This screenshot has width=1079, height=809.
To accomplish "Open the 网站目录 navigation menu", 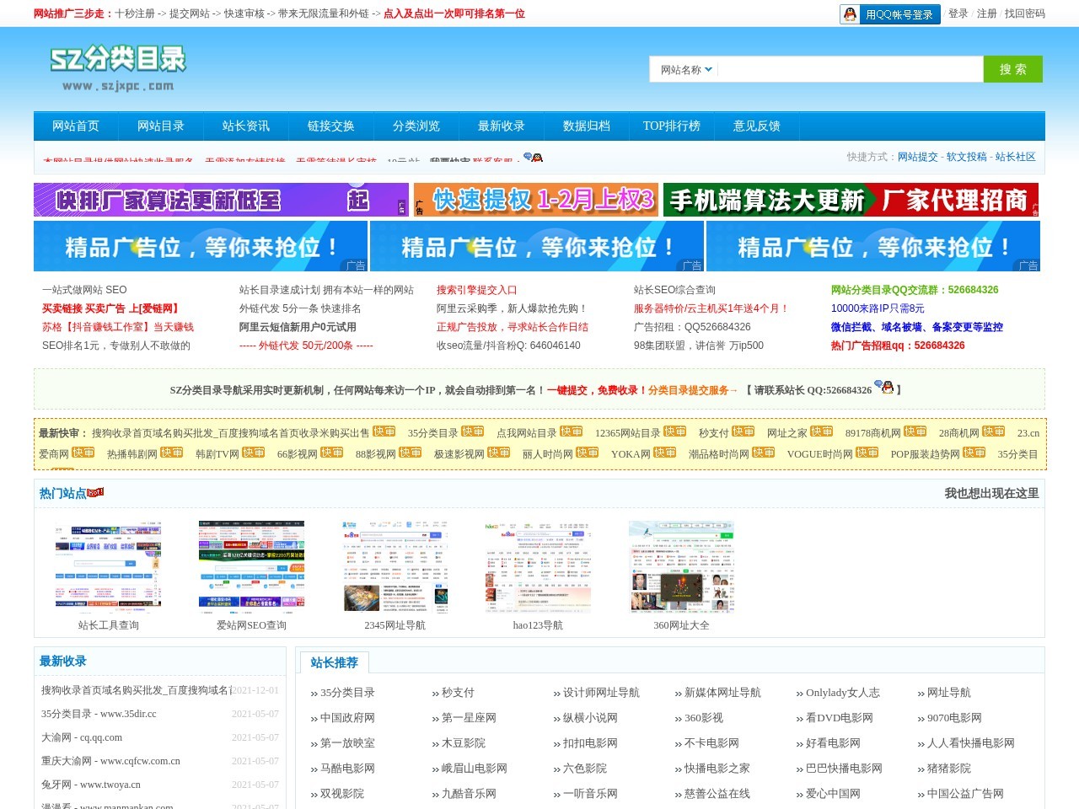I will click(x=159, y=126).
